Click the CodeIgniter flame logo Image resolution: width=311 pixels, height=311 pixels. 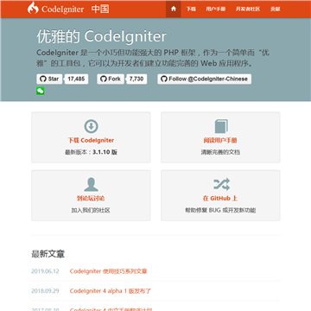point(33,8)
